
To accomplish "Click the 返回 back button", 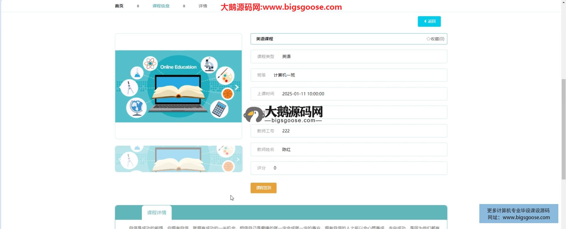I will click(429, 21).
